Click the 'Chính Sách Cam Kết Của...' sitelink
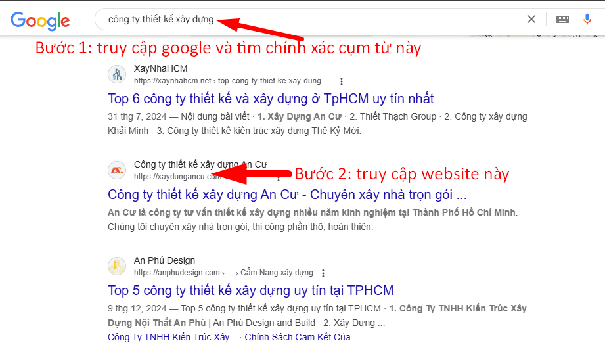 [x=302, y=337]
